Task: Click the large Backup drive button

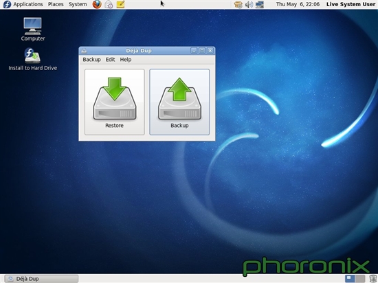Action: [179, 102]
